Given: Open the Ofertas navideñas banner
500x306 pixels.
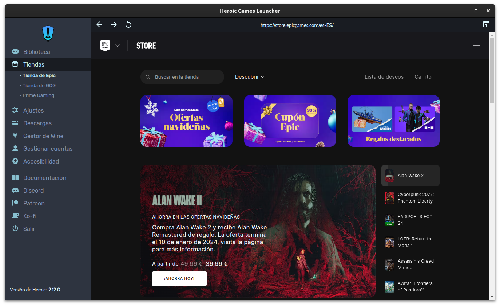Looking at the screenshot, I should (x=186, y=121).
